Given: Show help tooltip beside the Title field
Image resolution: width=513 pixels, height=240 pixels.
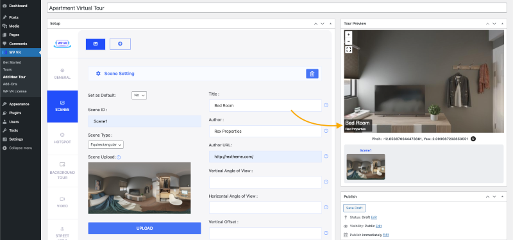Looking at the screenshot, I should tap(326, 105).
